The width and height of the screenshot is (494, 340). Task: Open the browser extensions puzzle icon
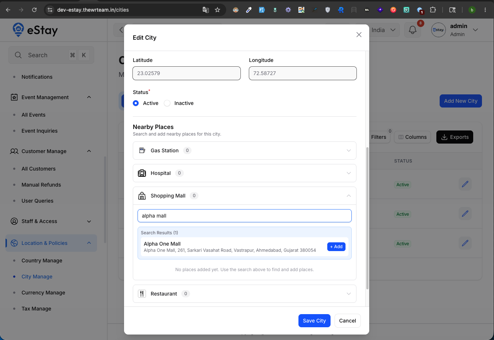pos(433,10)
